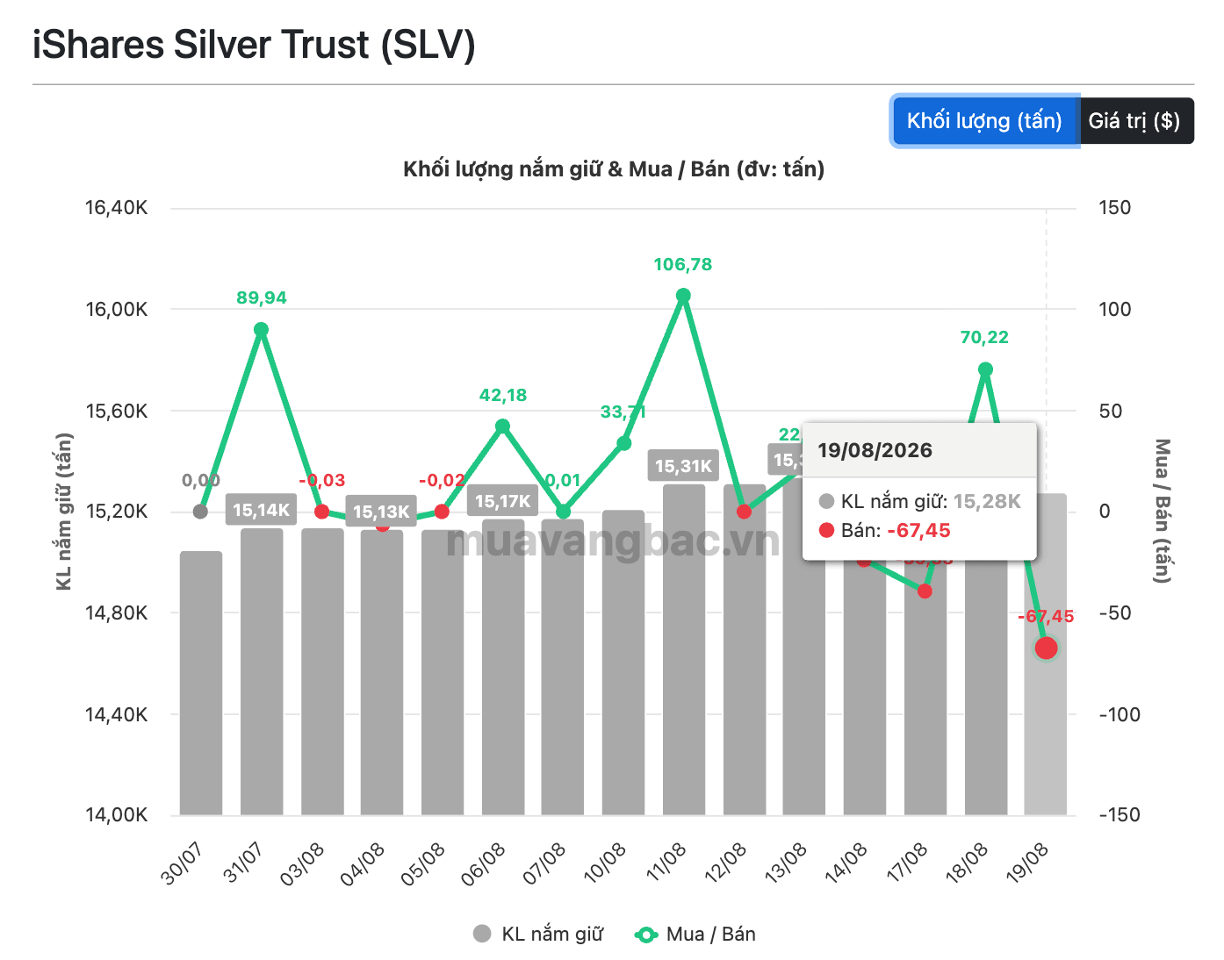Select the bar labeled 15,31K on 11/08
Viewport: 1224px width, 960px height.
coord(684,649)
